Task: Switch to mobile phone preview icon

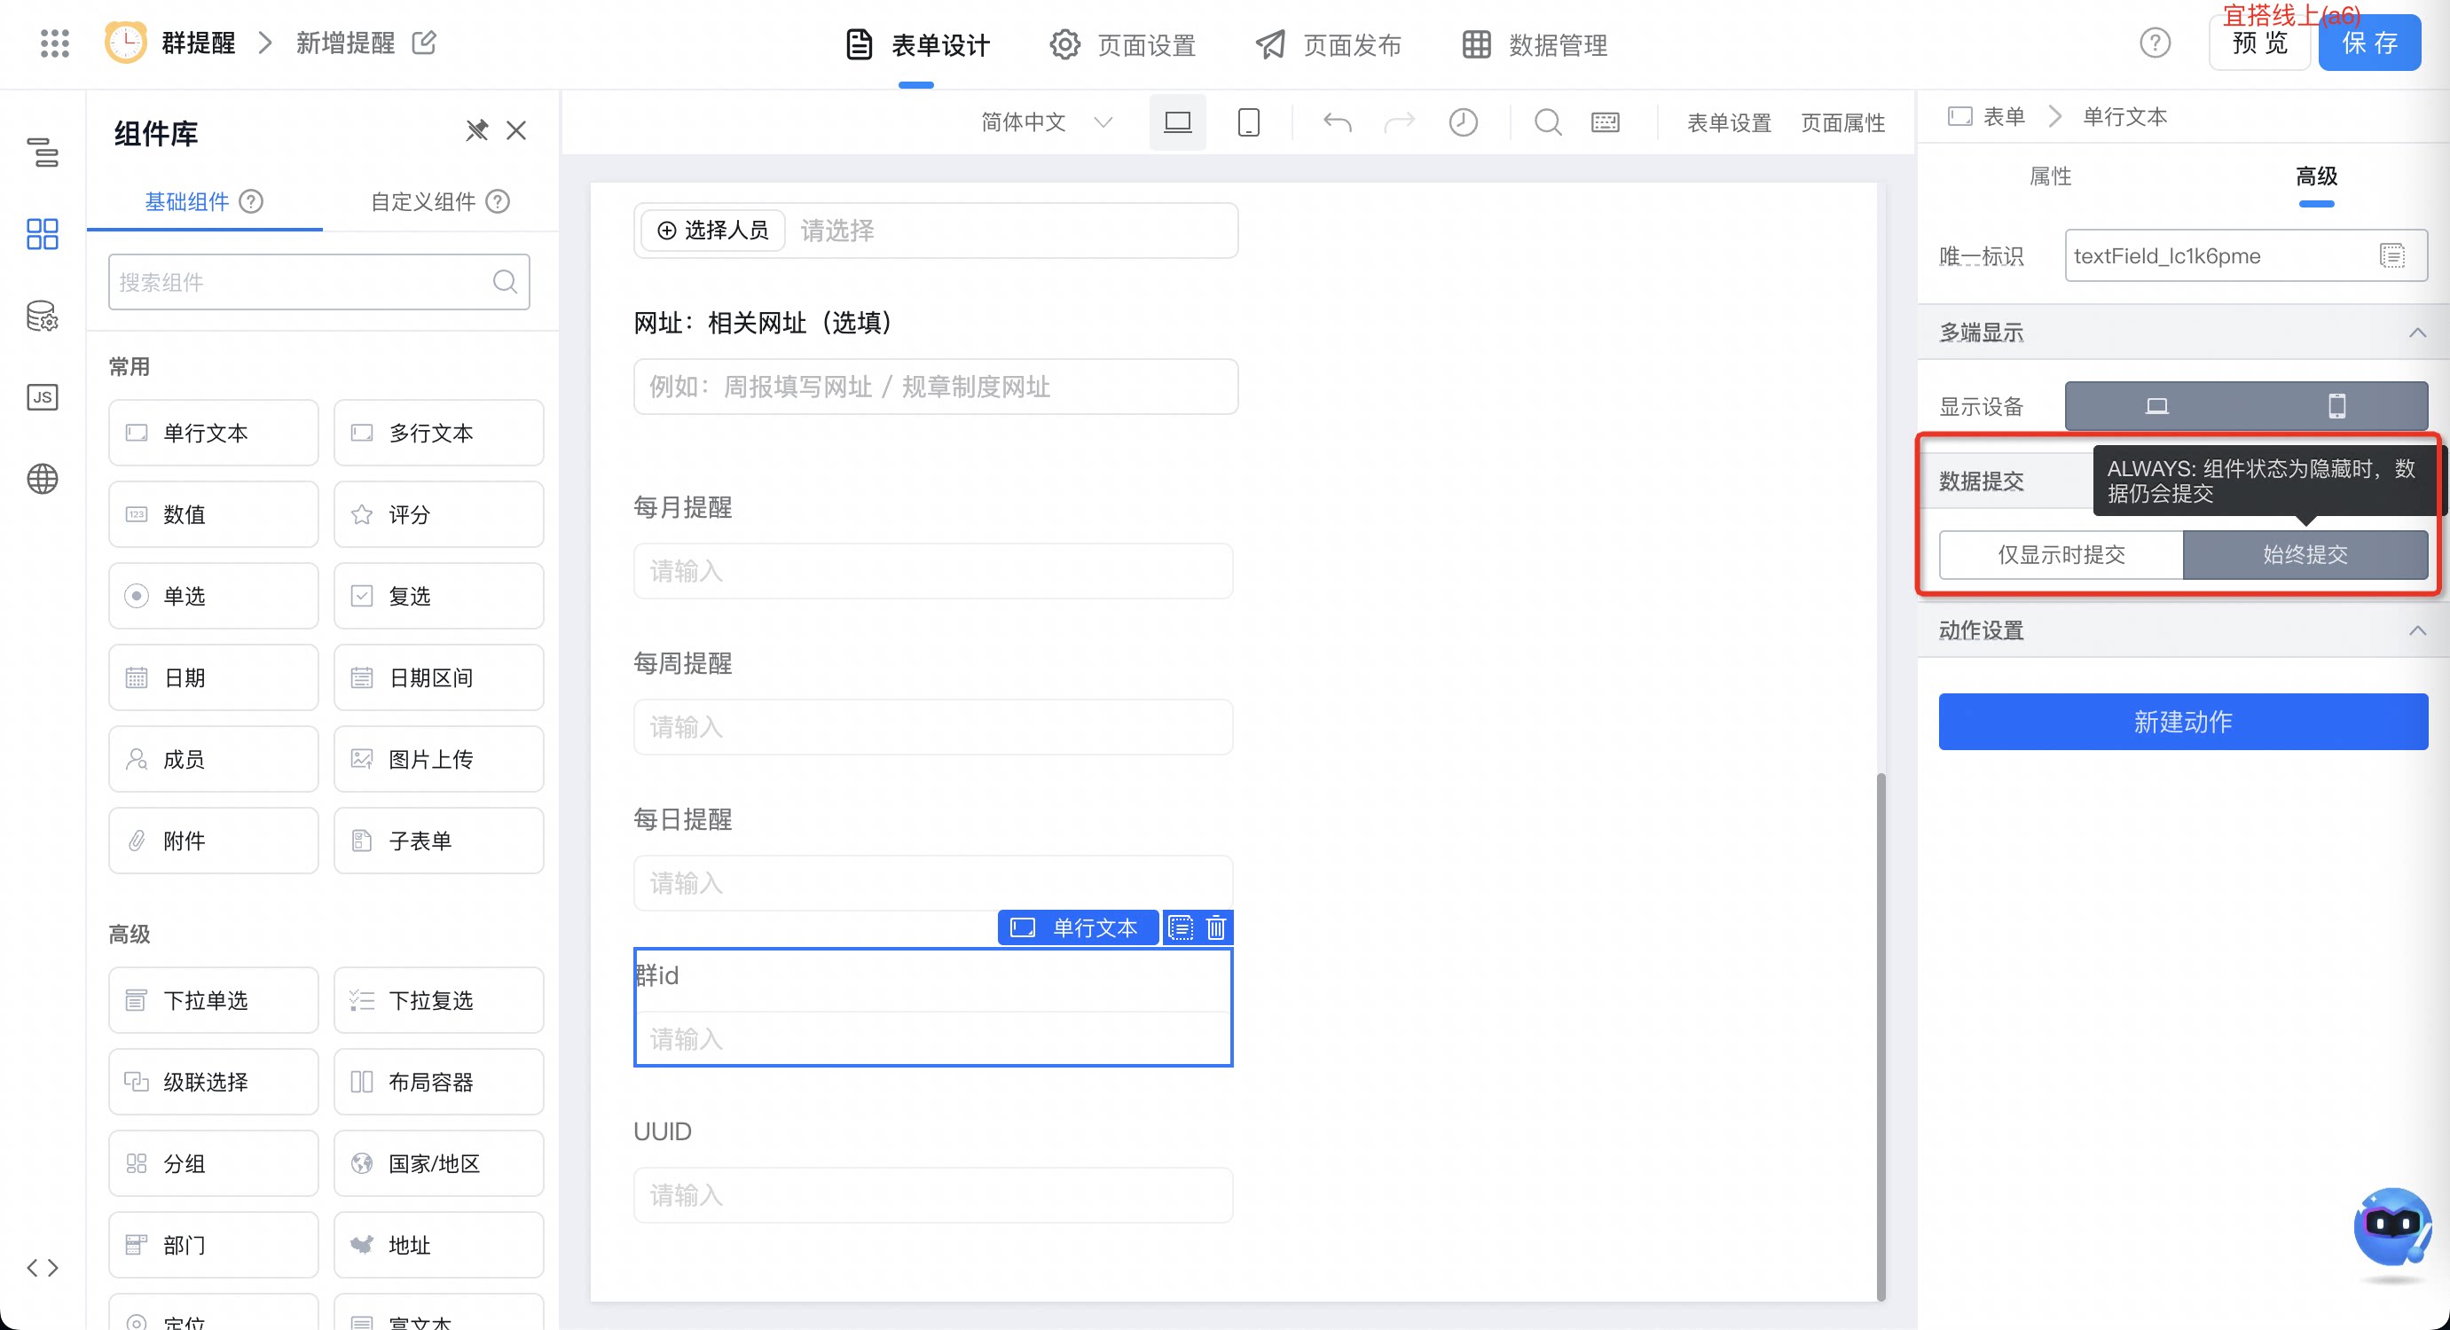Action: [x=1249, y=122]
